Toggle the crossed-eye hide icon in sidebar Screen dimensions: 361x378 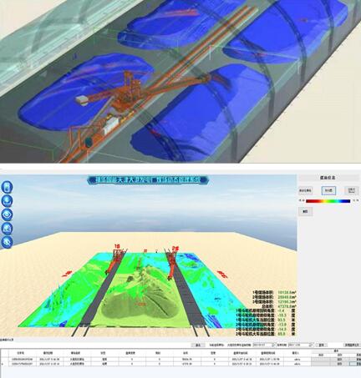(7, 242)
